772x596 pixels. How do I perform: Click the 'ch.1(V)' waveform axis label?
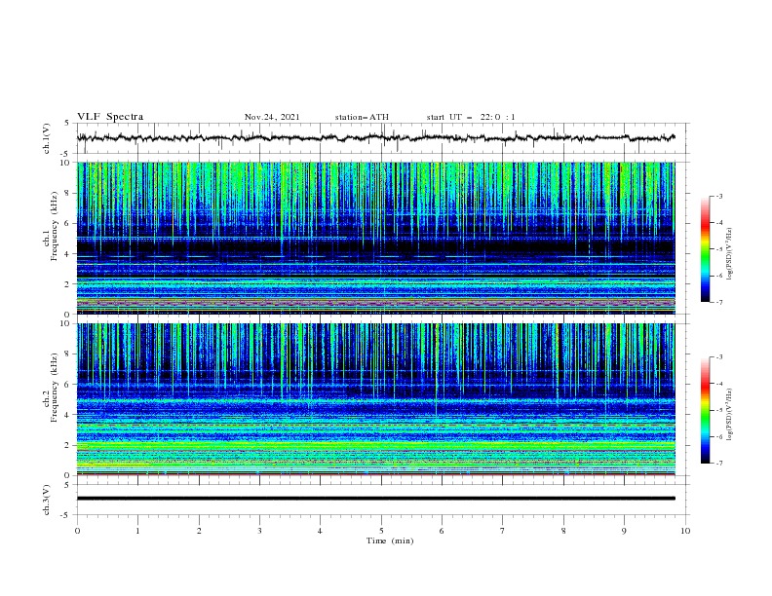point(47,138)
